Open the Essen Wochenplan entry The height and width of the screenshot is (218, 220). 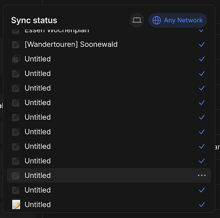pyautogui.click(x=57, y=31)
